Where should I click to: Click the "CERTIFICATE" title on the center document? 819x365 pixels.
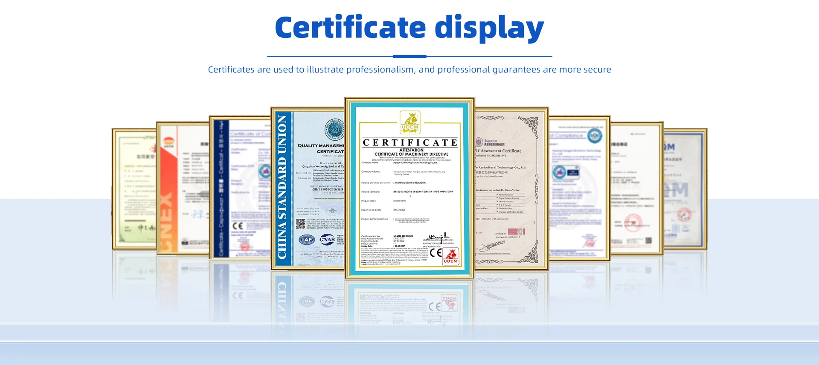click(410, 142)
